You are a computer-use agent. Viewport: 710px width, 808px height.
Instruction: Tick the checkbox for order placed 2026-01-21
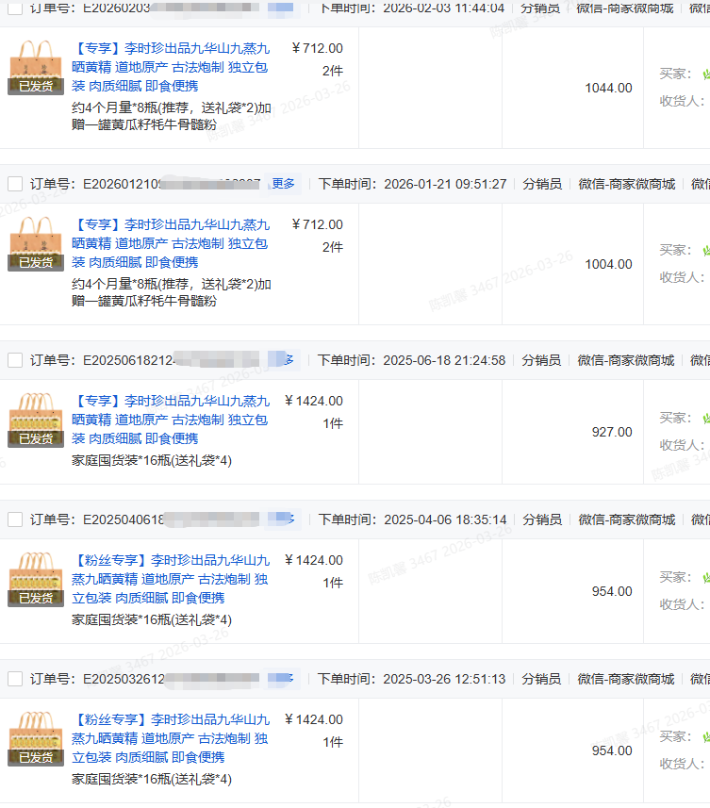15,184
